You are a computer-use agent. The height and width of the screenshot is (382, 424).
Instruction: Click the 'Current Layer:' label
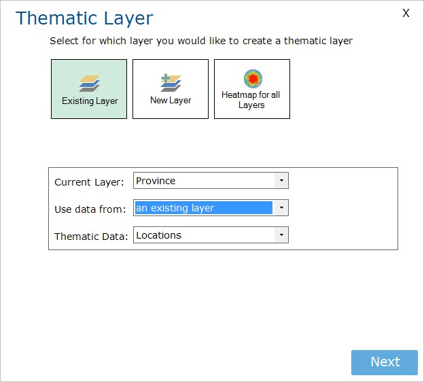89,182
